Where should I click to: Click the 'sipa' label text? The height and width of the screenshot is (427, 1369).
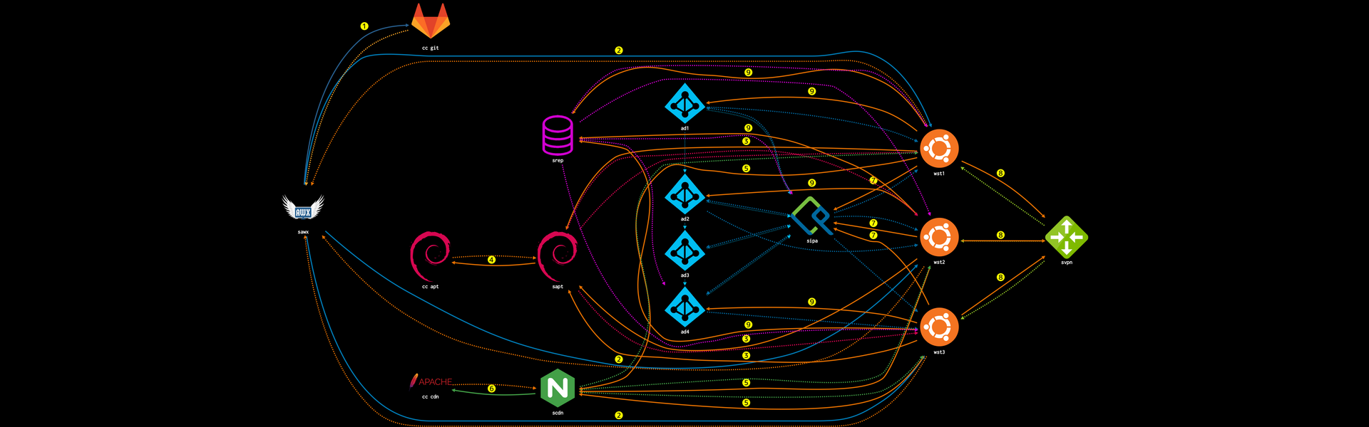tap(812, 241)
